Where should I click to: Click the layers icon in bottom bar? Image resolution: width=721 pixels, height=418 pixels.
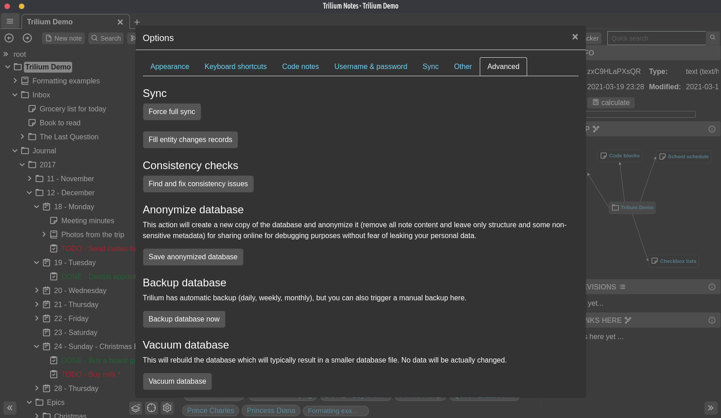[136, 408]
